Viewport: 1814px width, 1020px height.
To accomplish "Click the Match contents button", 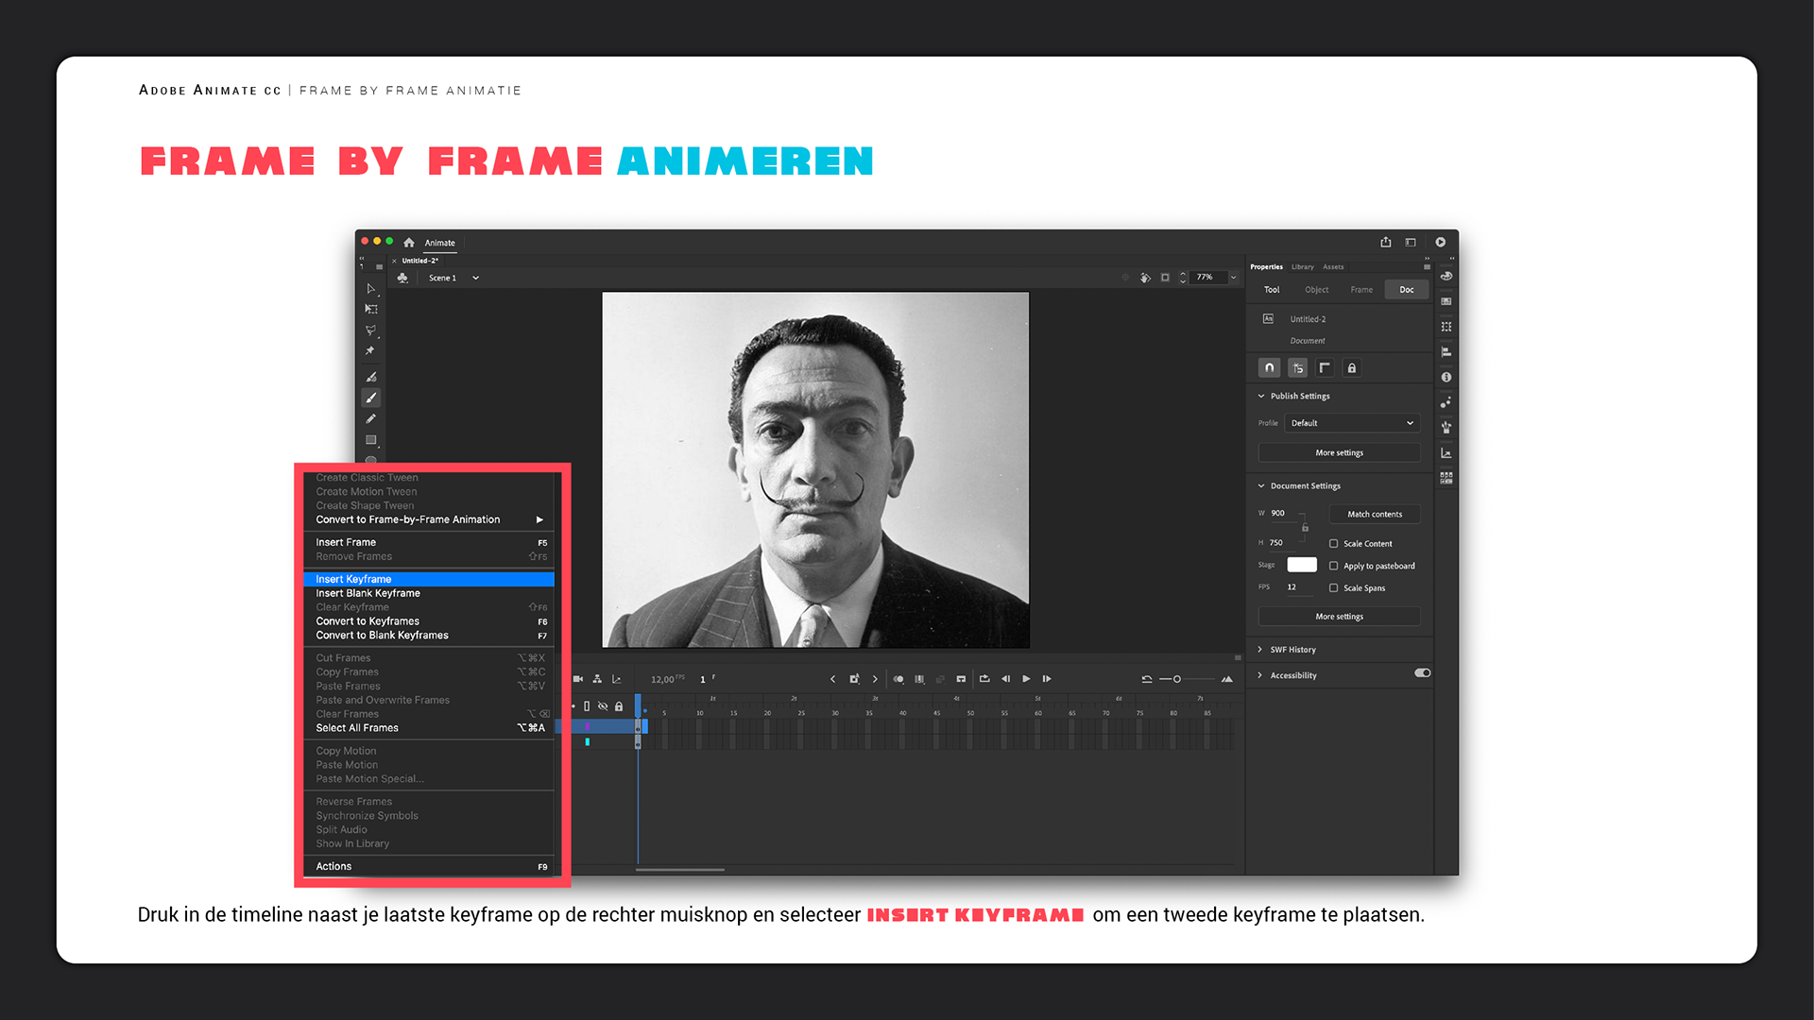I will 1375,515.
